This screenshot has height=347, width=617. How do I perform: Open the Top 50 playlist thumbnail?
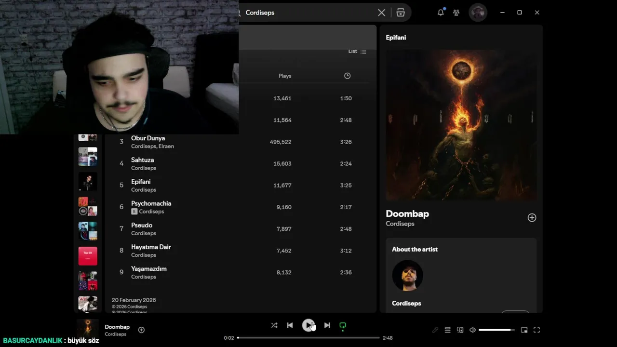point(88,256)
